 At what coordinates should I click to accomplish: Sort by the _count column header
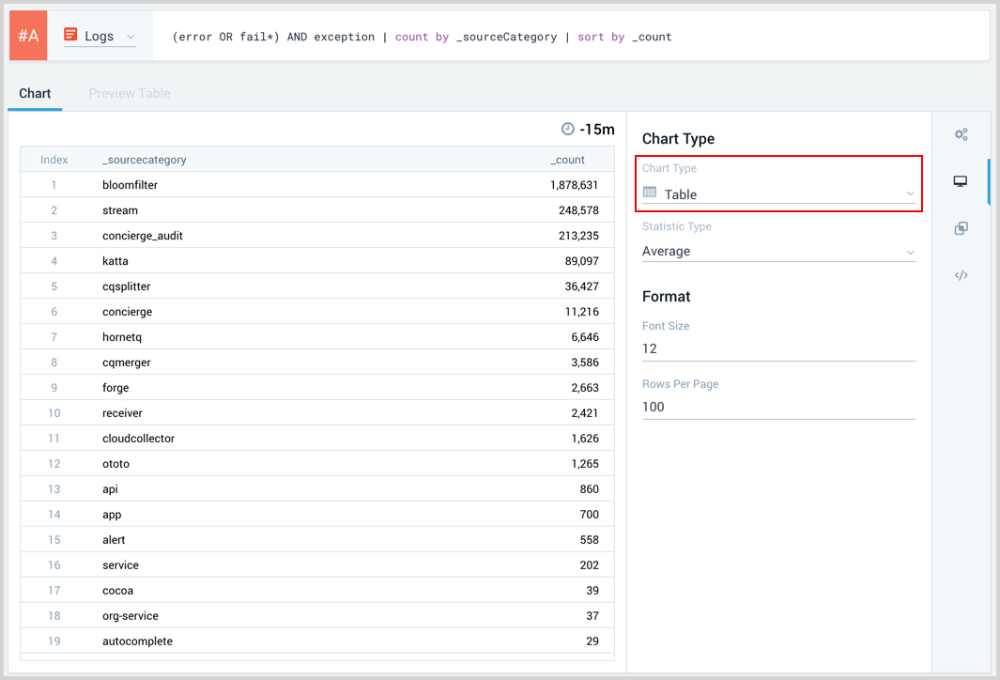(x=567, y=160)
